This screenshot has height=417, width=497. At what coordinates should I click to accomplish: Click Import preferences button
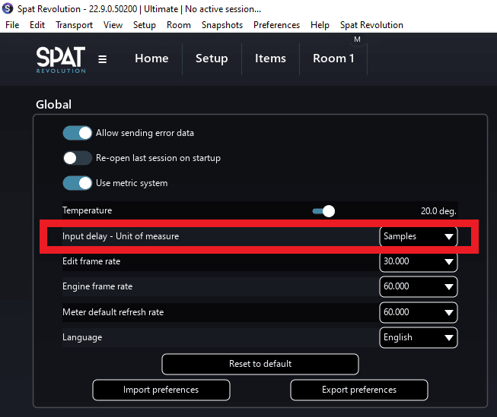point(161,390)
